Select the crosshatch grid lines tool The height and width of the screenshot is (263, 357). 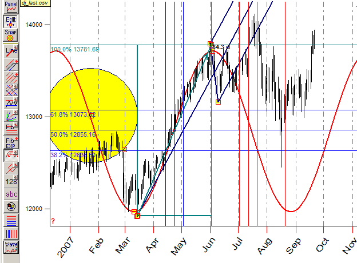(10, 89)
